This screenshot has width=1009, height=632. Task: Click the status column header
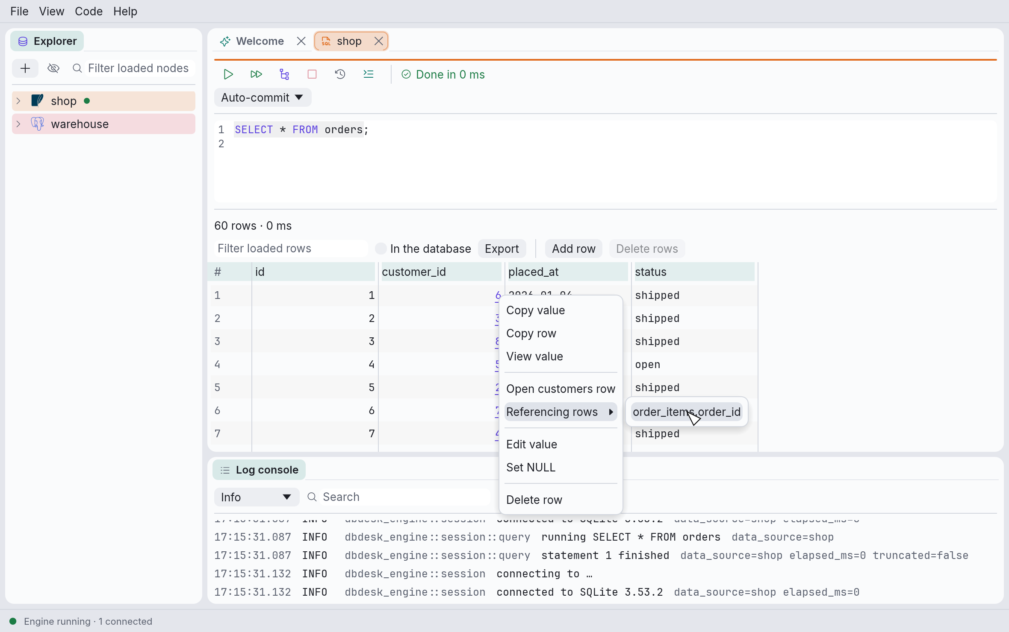coord(694,272)
